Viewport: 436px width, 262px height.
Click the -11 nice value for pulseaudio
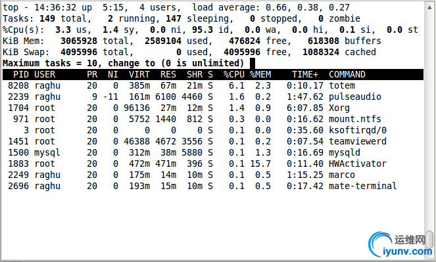tap(110, 97)
